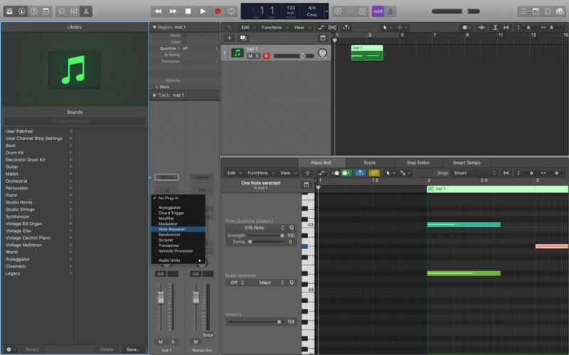Switch to the Piano Roll tab

[x=321, y=163]
